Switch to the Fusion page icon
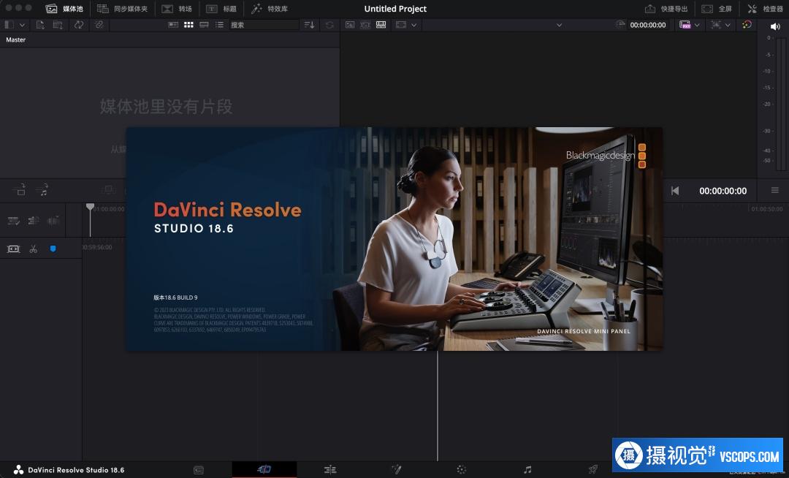Screen dimensions: 789x478 396,470
